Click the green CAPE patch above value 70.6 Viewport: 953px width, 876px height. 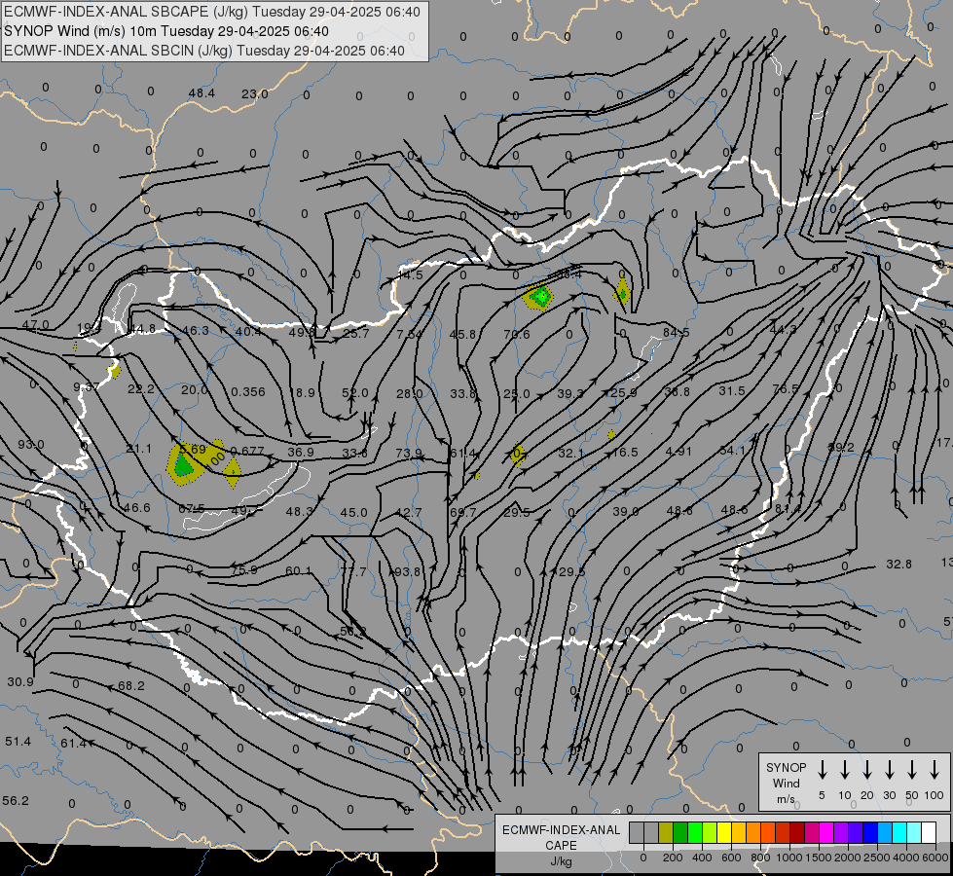(539, 297)
